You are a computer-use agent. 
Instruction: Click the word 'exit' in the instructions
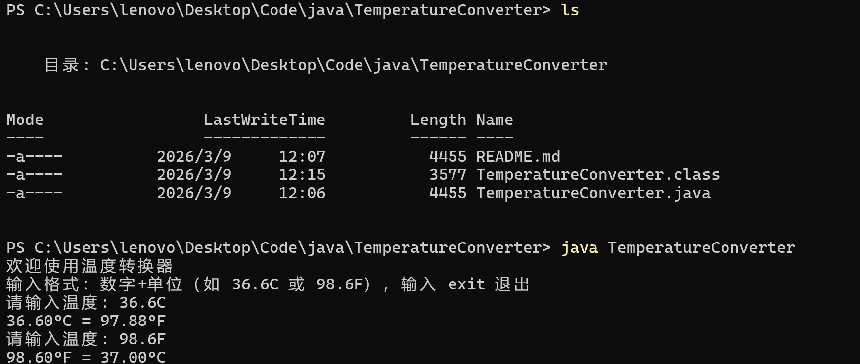[x=466, y=284]
